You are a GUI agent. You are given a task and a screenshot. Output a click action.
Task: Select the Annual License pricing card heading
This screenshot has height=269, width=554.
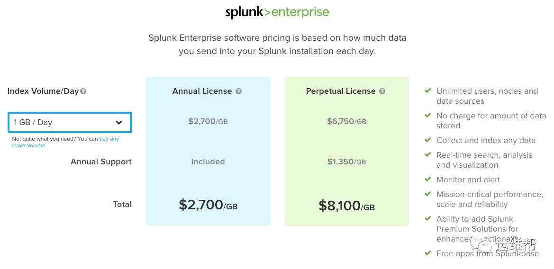(x=202, y=91)
